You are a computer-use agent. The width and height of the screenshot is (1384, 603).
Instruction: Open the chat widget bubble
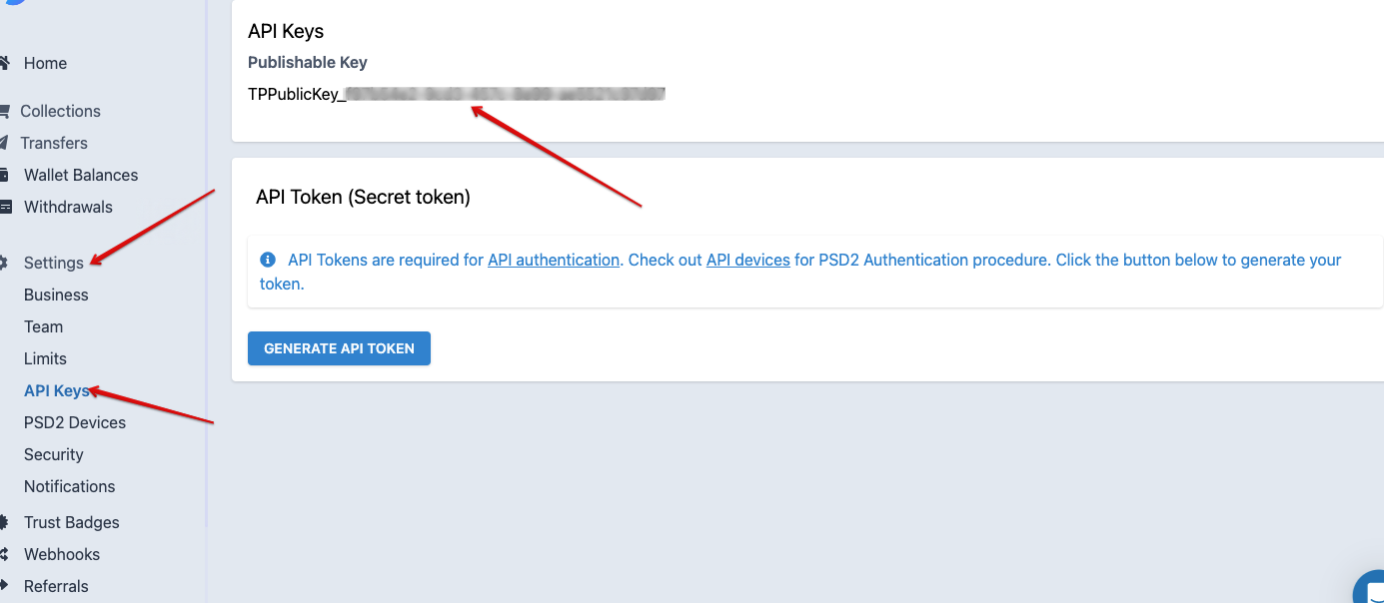[x=1369, y=588]
